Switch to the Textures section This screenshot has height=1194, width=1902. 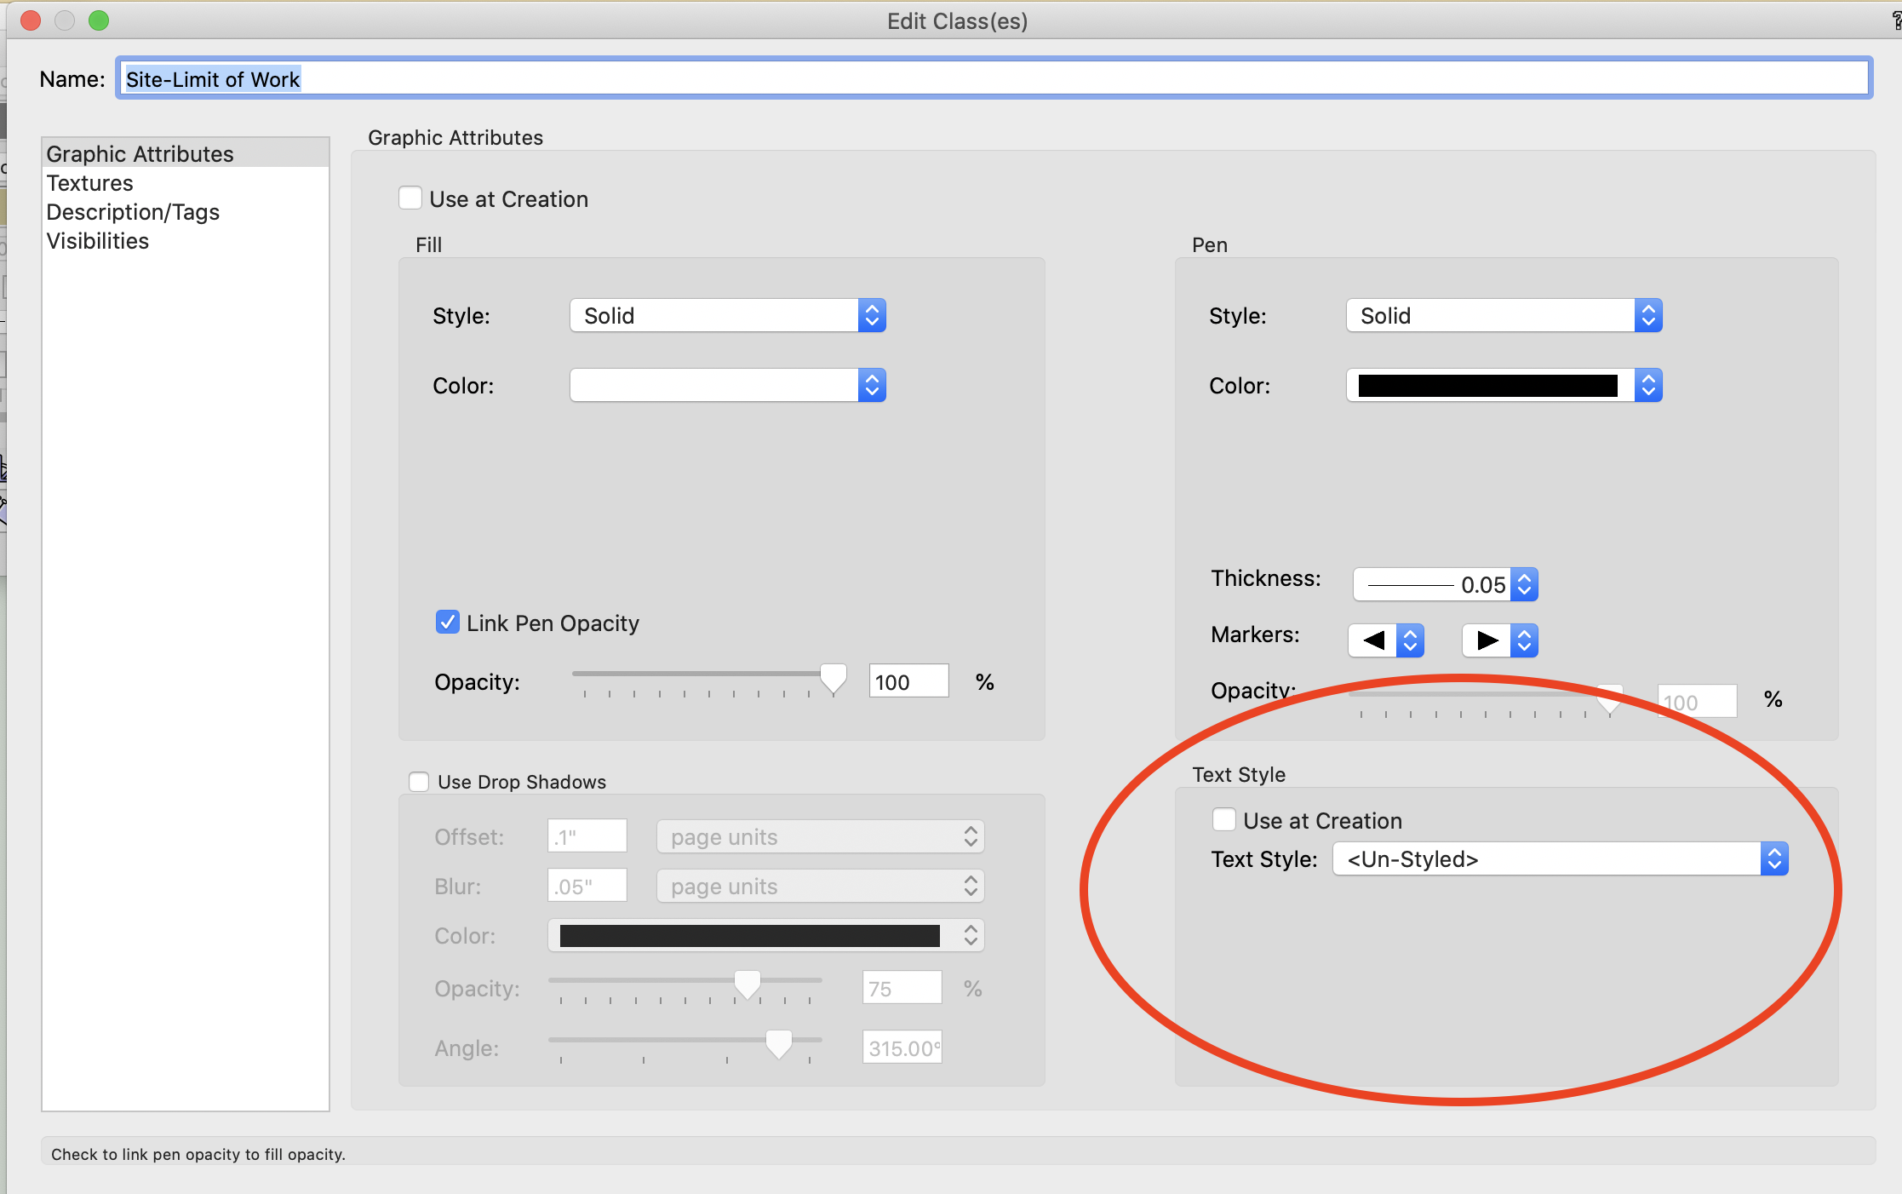[89, 182]
